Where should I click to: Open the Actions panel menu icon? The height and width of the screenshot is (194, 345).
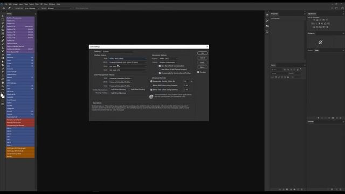(36, 14)
